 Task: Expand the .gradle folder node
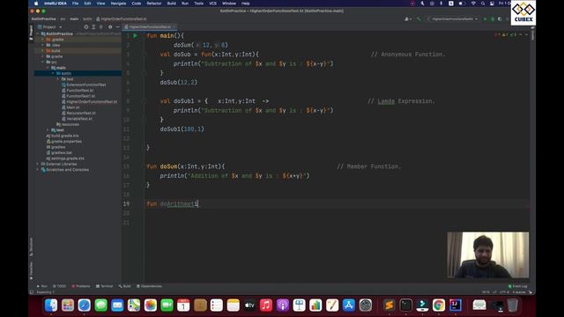click(x=43, y=40)
